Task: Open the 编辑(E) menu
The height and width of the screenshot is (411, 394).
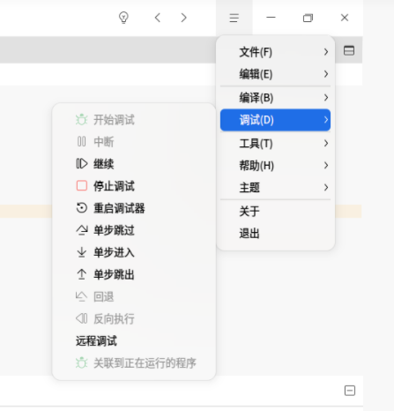Action: 275,74
